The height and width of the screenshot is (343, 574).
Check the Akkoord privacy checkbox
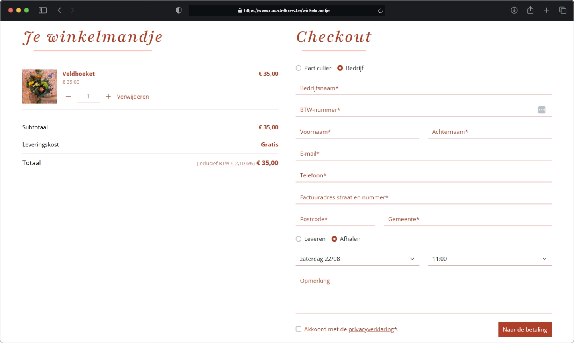coord(299,329)
